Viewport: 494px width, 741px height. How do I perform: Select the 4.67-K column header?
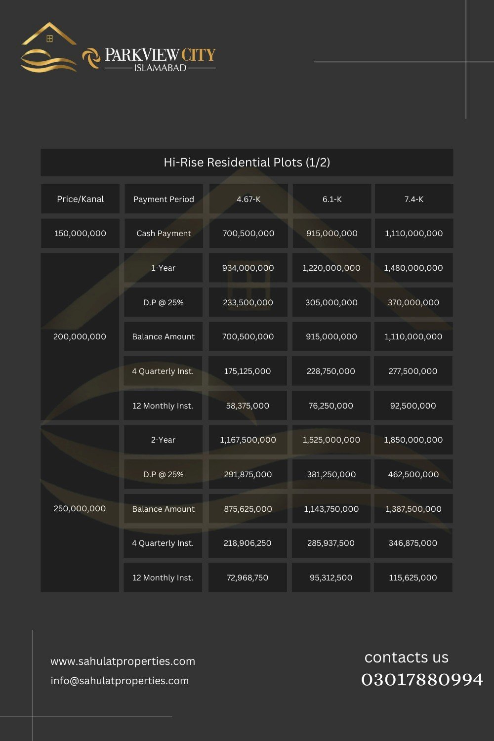[x=248, y=199]
